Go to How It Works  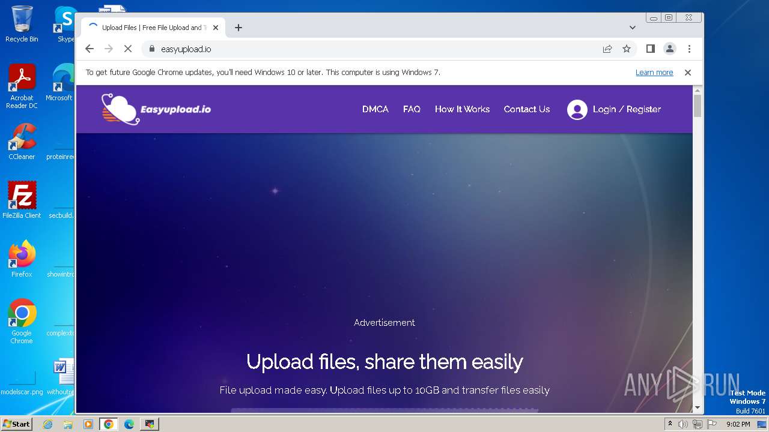[x=462, y=109]
